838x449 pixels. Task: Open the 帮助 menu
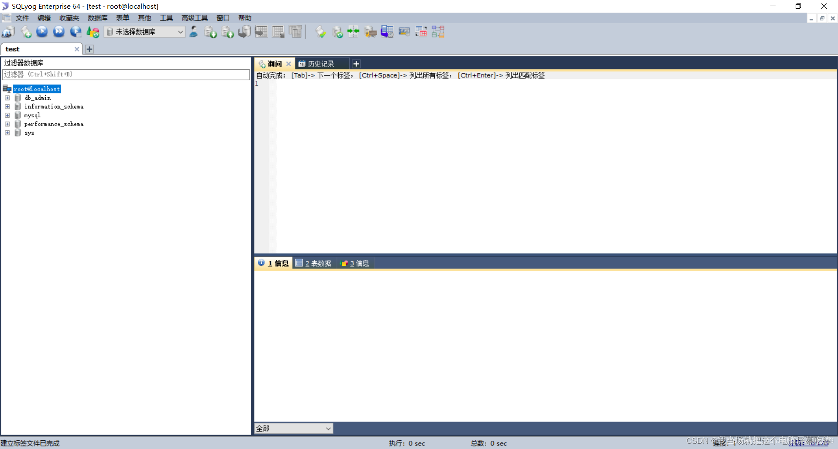point(245,18)
